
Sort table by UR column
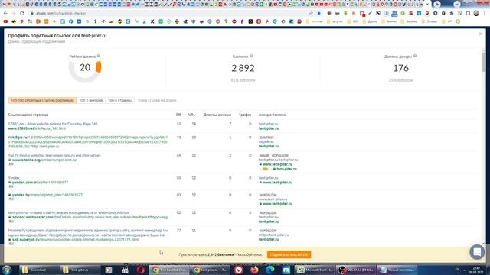click(191, 115)
